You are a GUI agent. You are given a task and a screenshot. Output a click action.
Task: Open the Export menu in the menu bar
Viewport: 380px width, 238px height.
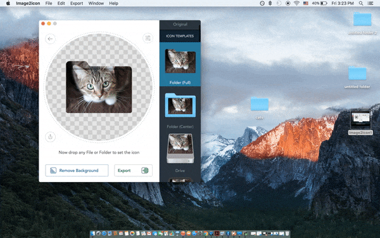(77, 3)
